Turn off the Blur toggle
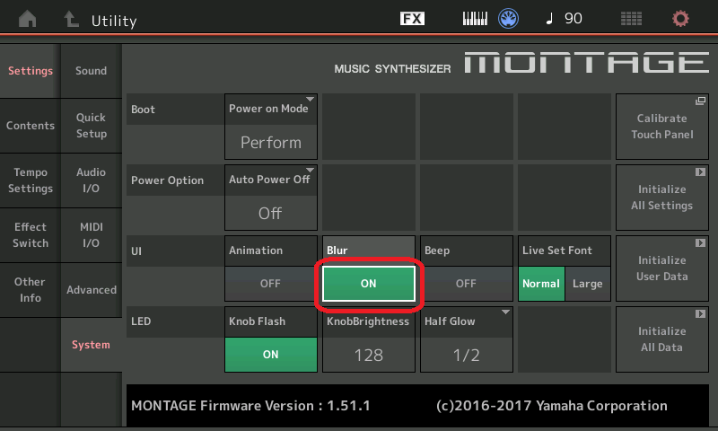Viewport: 718px width, 431px height. [368, 283]
